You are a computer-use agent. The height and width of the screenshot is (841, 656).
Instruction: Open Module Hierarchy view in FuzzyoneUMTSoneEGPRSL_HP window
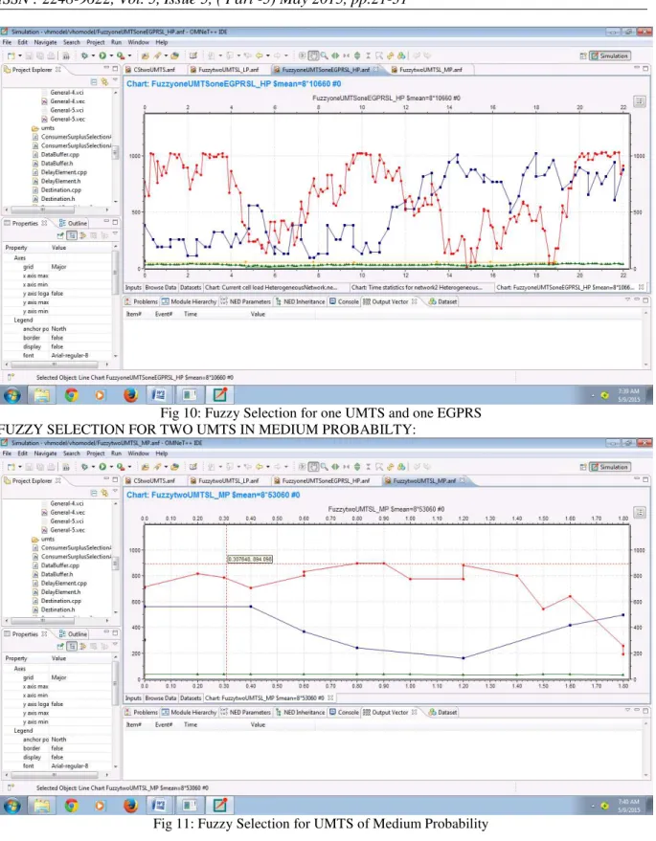pos(189,301)
